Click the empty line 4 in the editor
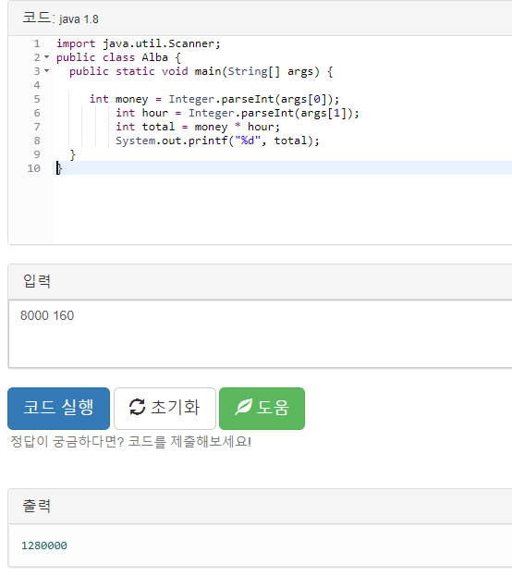Image resolution: width=512 pixels, height=576 pixels. pyautogui.click(x=283, y=85)
